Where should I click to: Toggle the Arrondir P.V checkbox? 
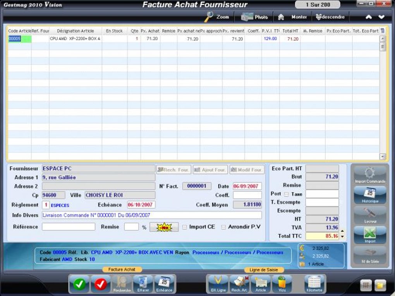click(223, 227)
